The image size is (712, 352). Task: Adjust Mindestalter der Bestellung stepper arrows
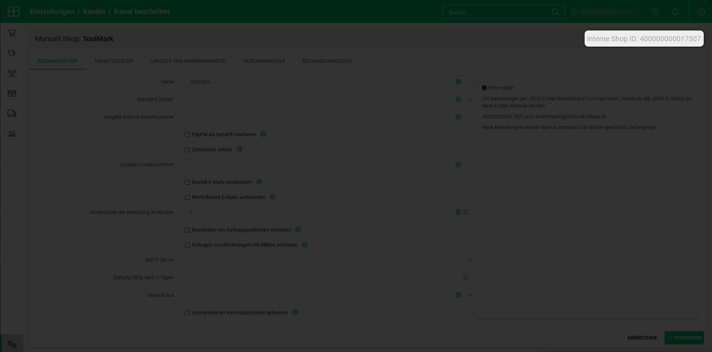pyautogui.click(x=465, y=212)
